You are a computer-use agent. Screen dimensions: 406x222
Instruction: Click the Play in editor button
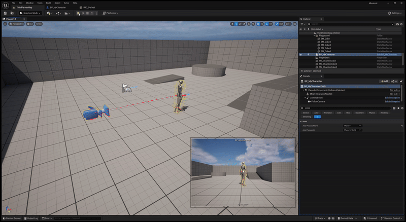(x=79, y=13)
